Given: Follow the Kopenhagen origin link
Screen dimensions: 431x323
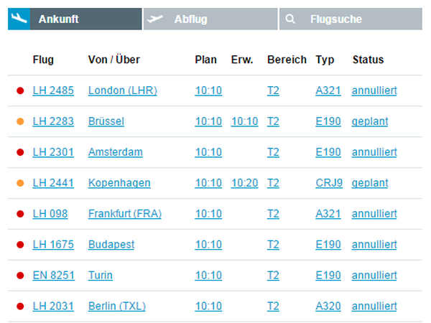Looking at the screenshot, I should point(119,183).
